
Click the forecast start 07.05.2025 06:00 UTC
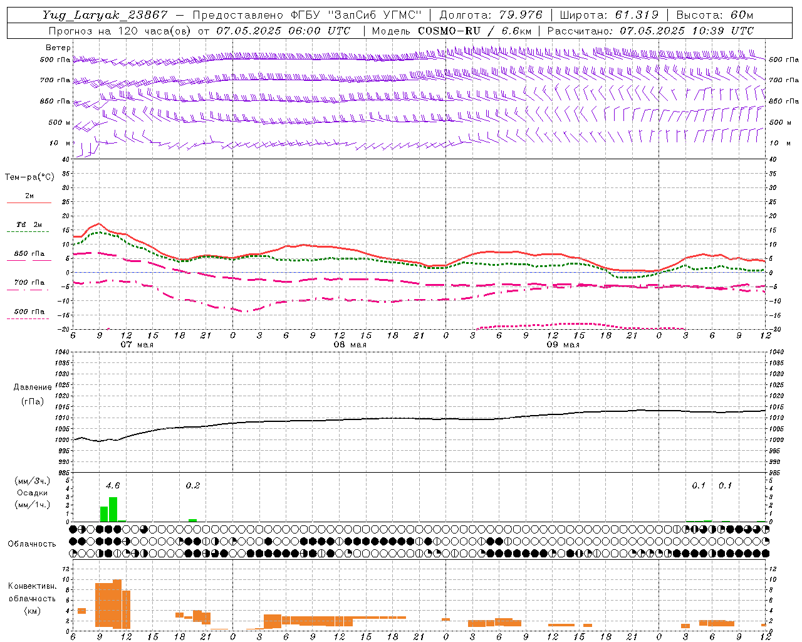[283, 31]
